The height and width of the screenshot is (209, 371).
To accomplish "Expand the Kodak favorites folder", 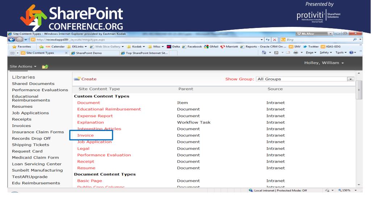I will [x=136, y=46].
